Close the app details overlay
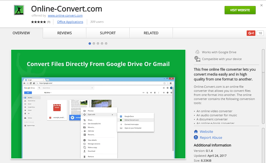 (261, 5)
